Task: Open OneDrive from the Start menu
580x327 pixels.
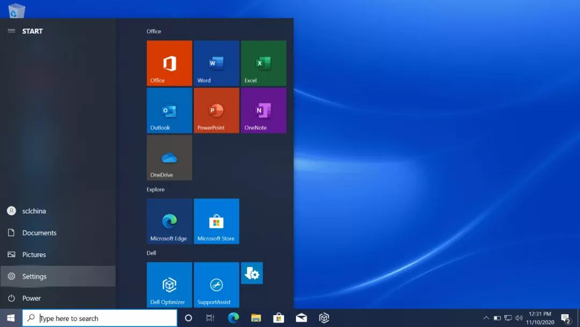Action: (x=169, y=158)
